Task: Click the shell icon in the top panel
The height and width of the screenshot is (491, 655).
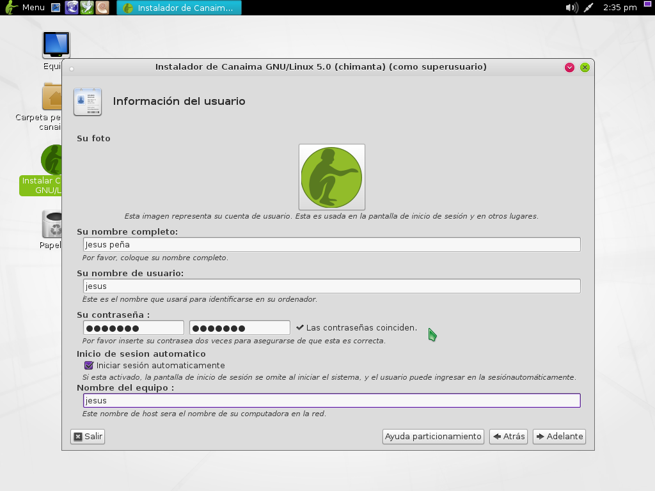Action: (x=103, y=8)
